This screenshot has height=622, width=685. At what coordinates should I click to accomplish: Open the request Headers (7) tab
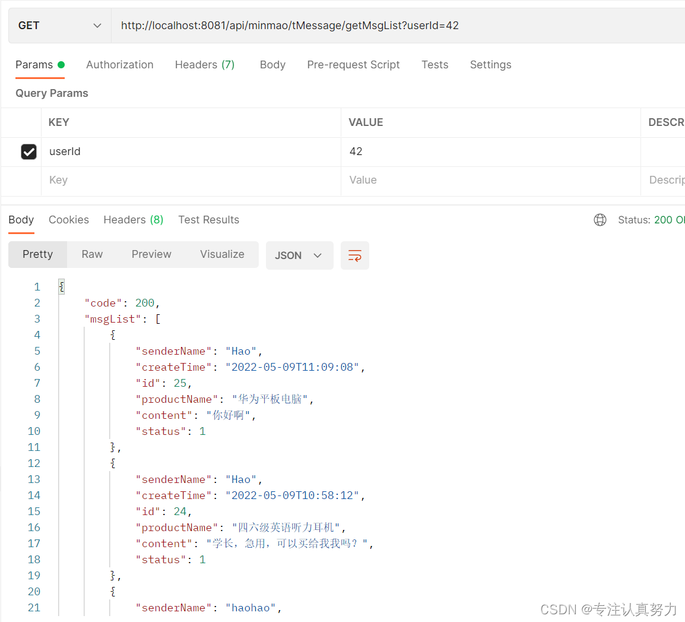coord(204,65)
